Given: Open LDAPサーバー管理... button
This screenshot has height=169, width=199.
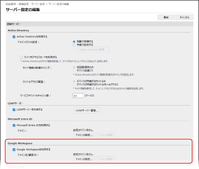Looking at the screenshot, I should (87, 111).
